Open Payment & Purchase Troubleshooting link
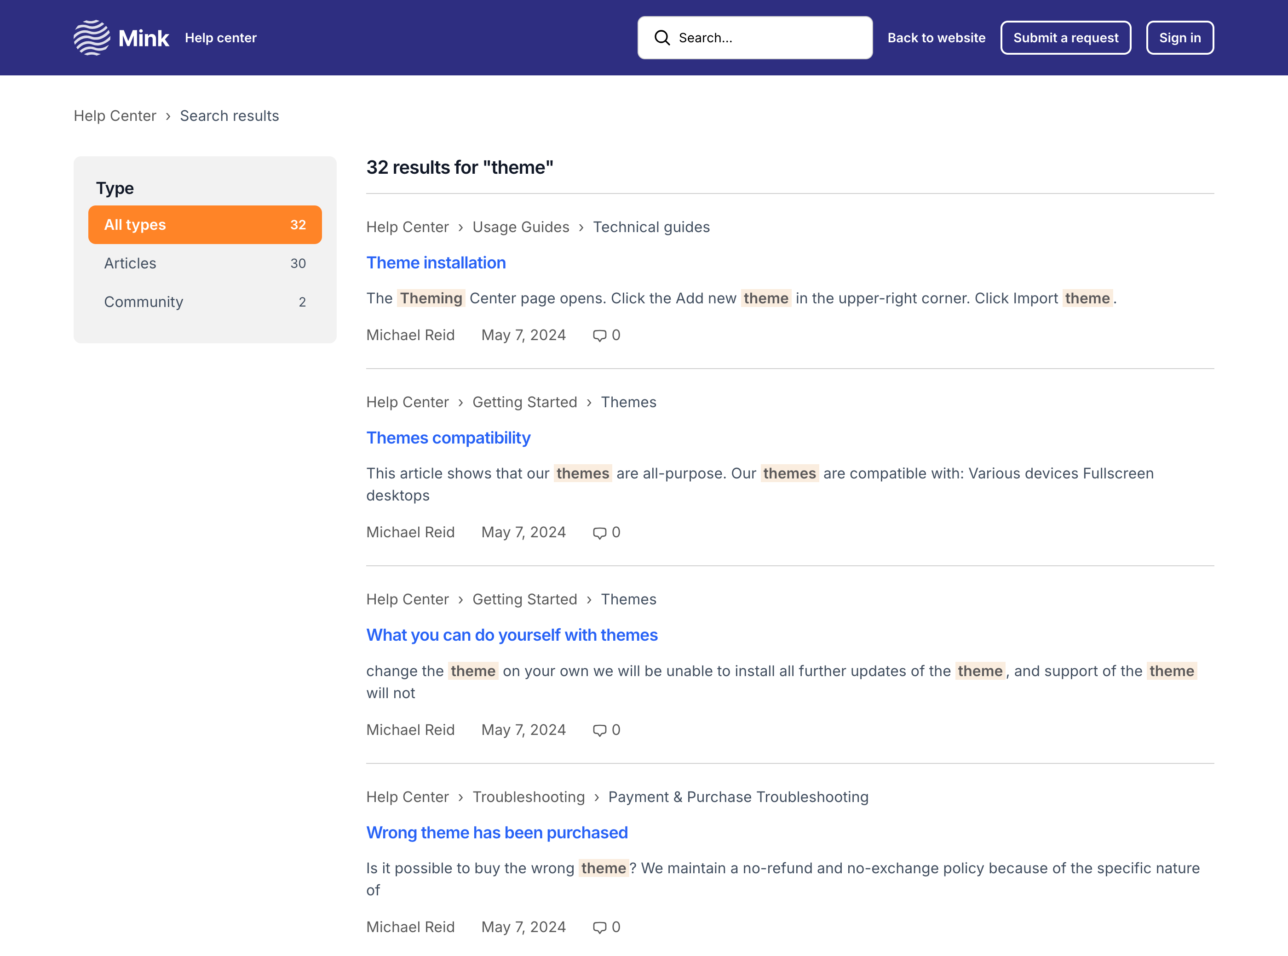 tap(738, 797)
